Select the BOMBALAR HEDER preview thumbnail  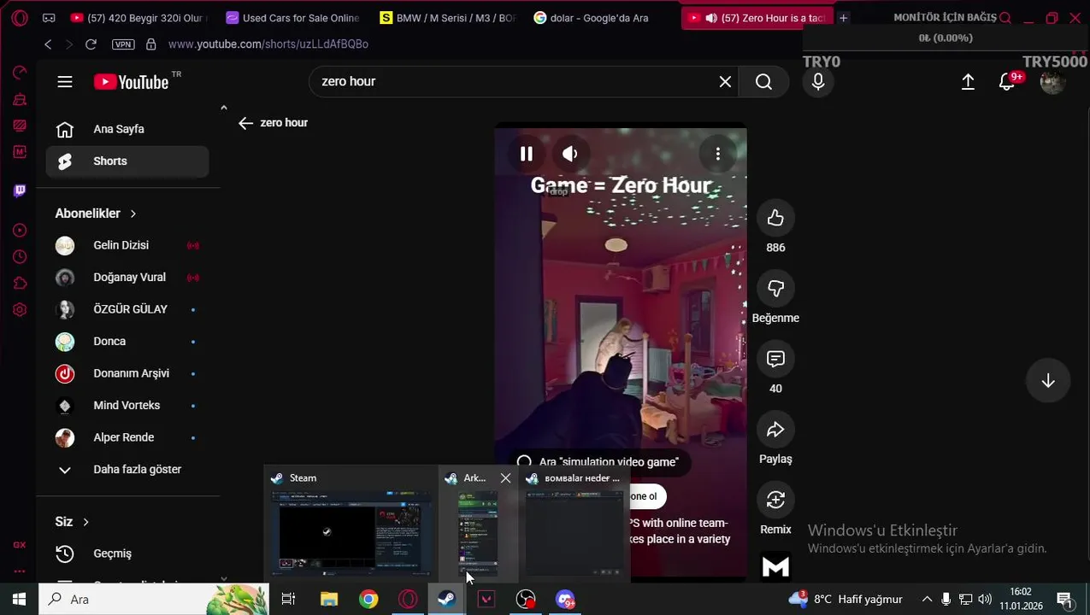[574, 533]
